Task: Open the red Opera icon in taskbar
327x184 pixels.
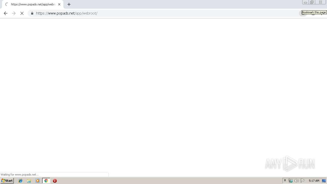Action: click(x=55, y=181)
